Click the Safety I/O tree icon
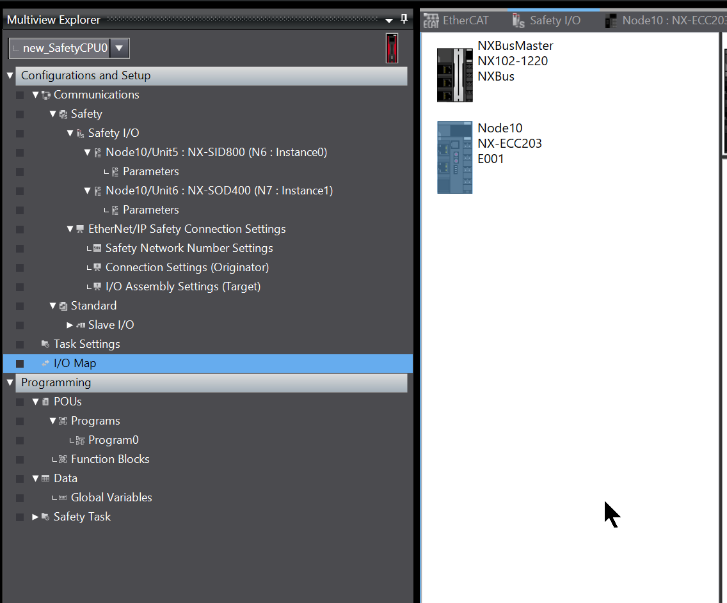 80,134
